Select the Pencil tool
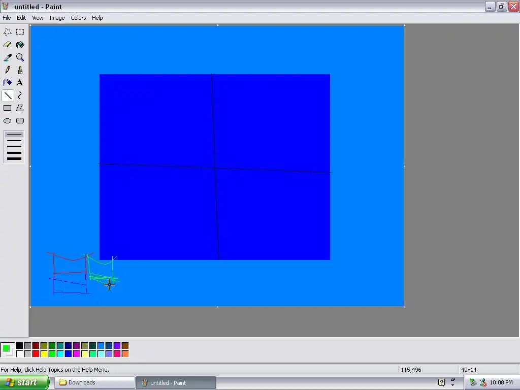Image resolution: width=520 pixels, height=390 pixels. (8, 70)
